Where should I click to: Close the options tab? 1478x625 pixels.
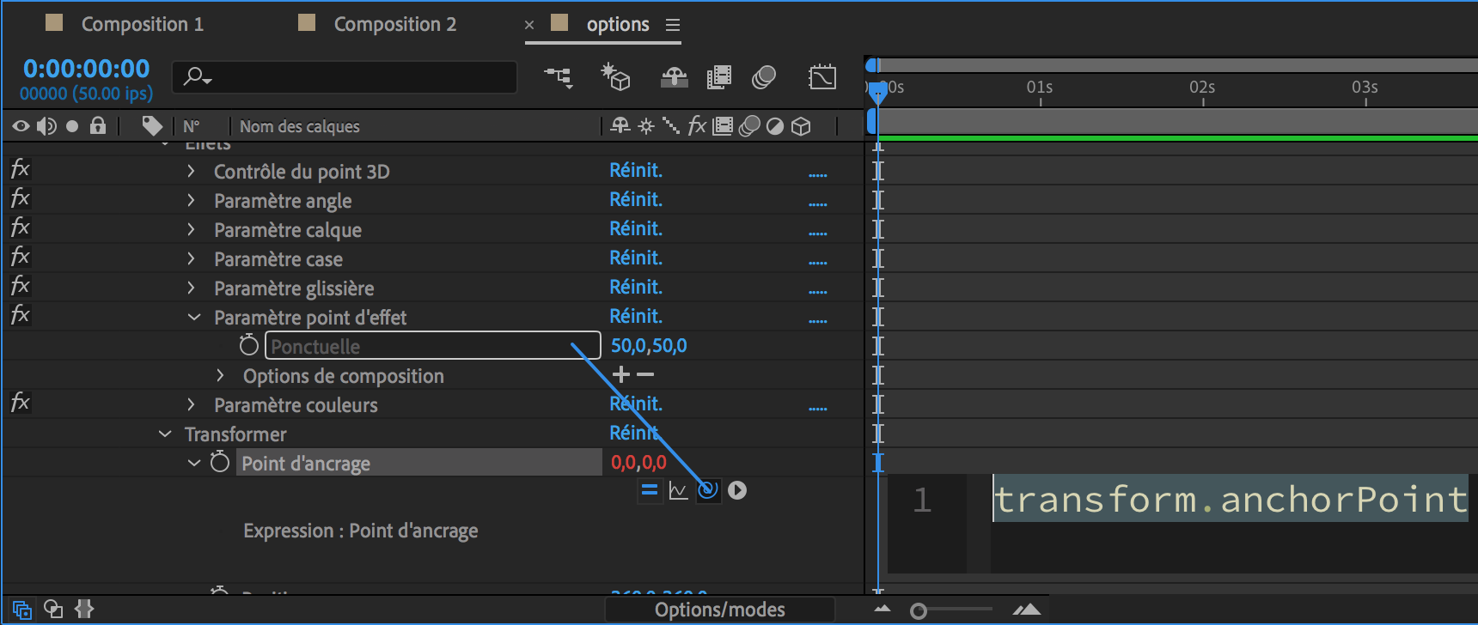click(x=529, y=25)
